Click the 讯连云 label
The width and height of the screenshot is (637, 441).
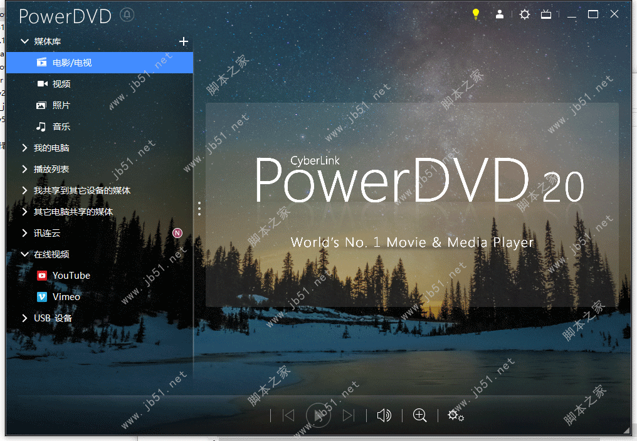point(47,233)
